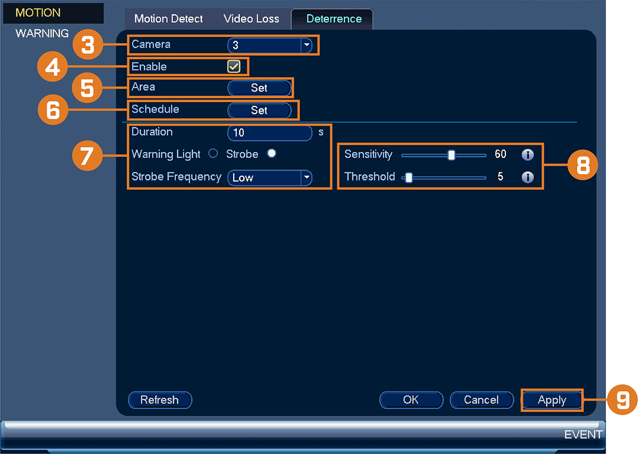639x454 pixels.
Task: Choose MOTION in the left sidebar
Action: pyautogui.click(x=53, y=13)
